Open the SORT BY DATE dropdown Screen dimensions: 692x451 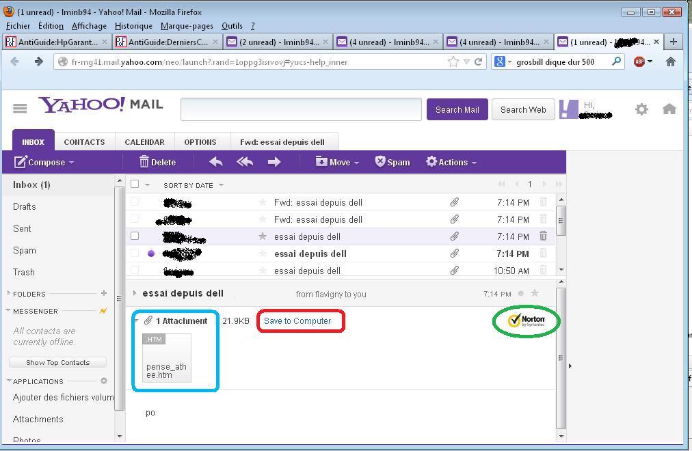coord(194,185)
